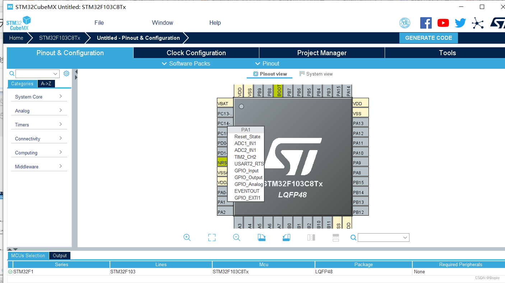The image size is (505, 283).
Task: Select the zoom out magnifier icon
Action: point(236,238)
